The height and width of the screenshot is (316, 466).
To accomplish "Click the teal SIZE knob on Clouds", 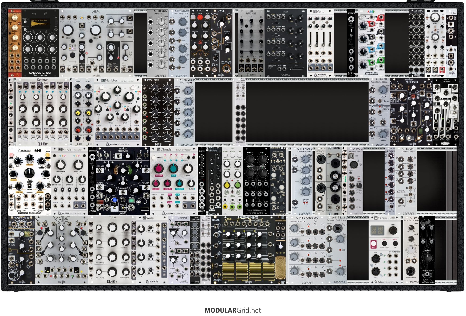I will point(173,169).
